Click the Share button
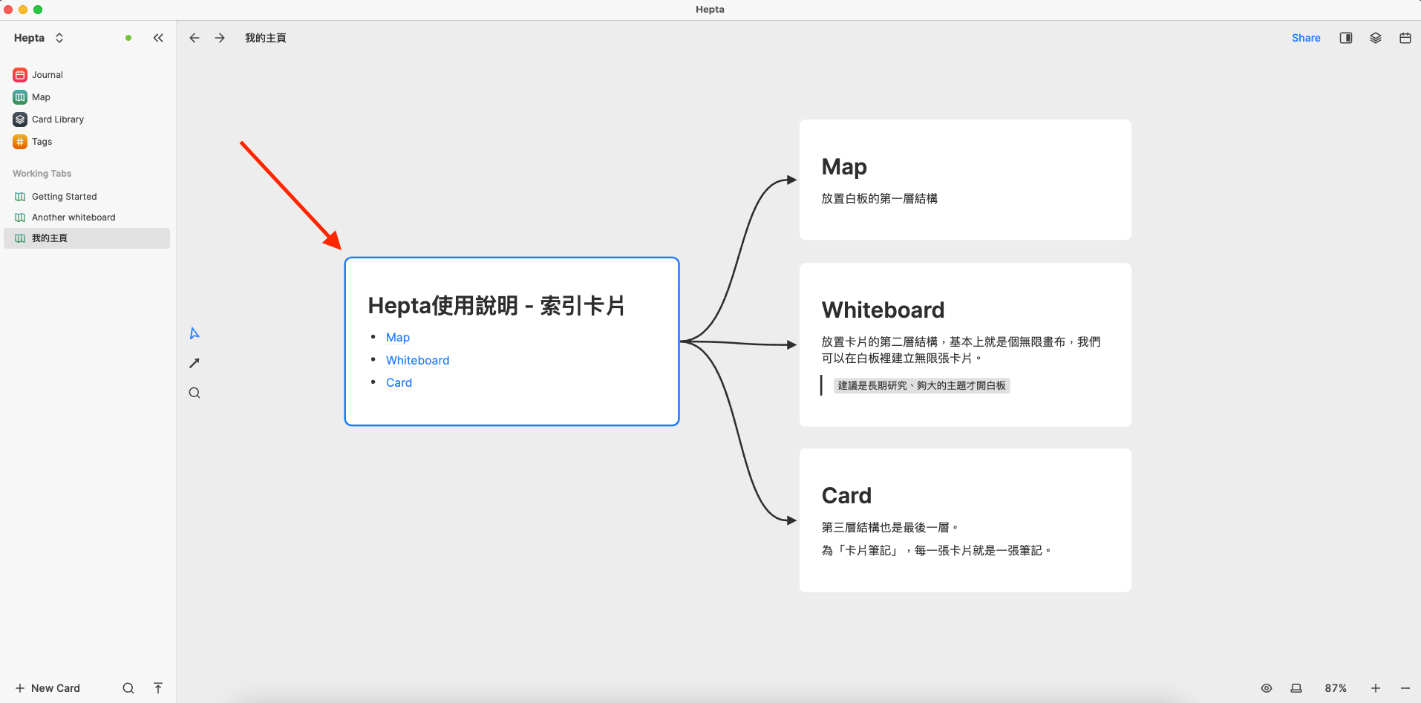 tap(1306, 38)
